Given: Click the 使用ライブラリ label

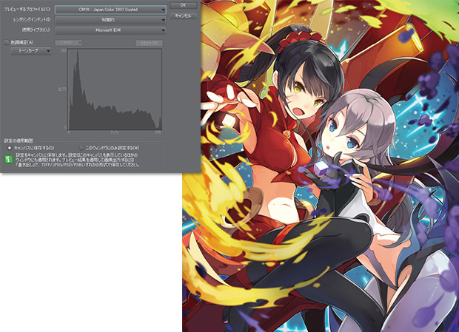Looking at the screenshot, I should tap(36, 30).
